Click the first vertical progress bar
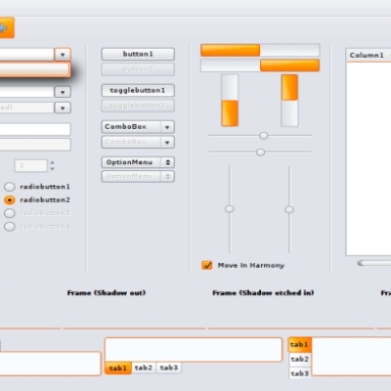Screen dimensions: 391x391 click(x=230, y=101)
